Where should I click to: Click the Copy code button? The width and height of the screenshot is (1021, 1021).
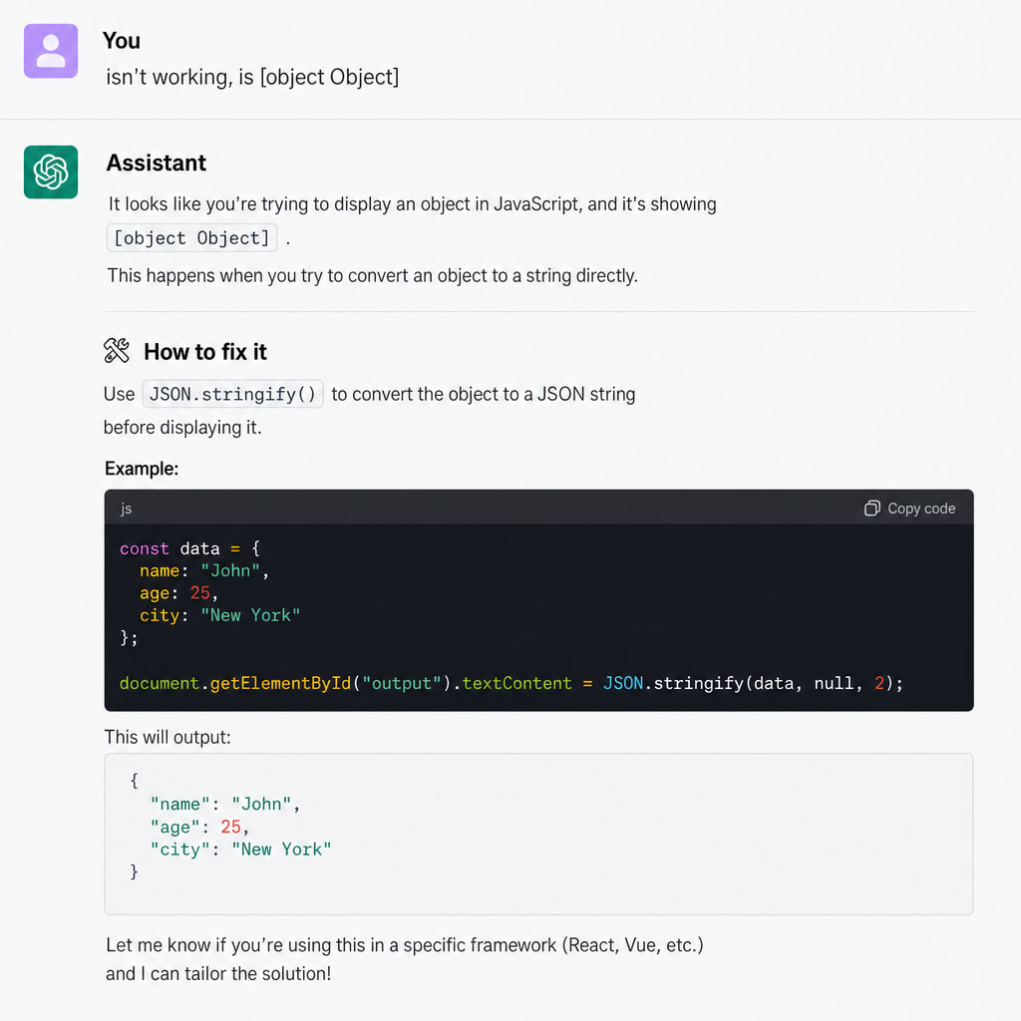(x=909, y=509)
